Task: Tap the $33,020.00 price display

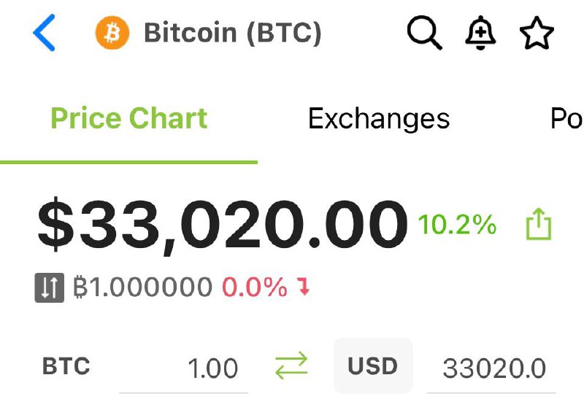Action: (x=222, y=225)
